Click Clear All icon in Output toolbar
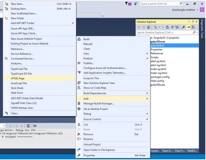206x160 pixels. pyautogui.click(x=28, y=126)
